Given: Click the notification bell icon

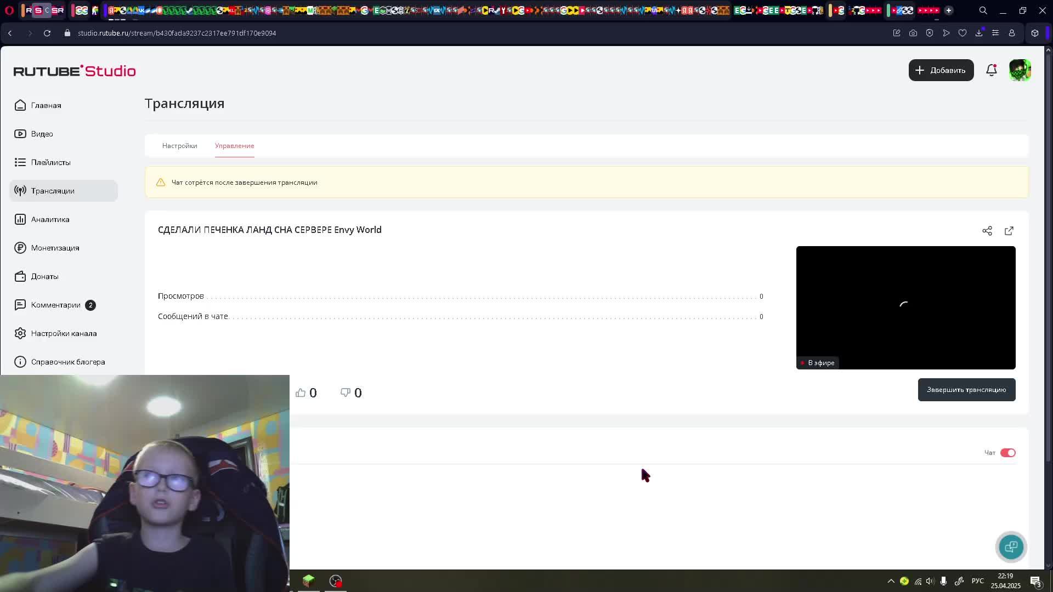Looking at the screenshot, I should pos(991,70).
